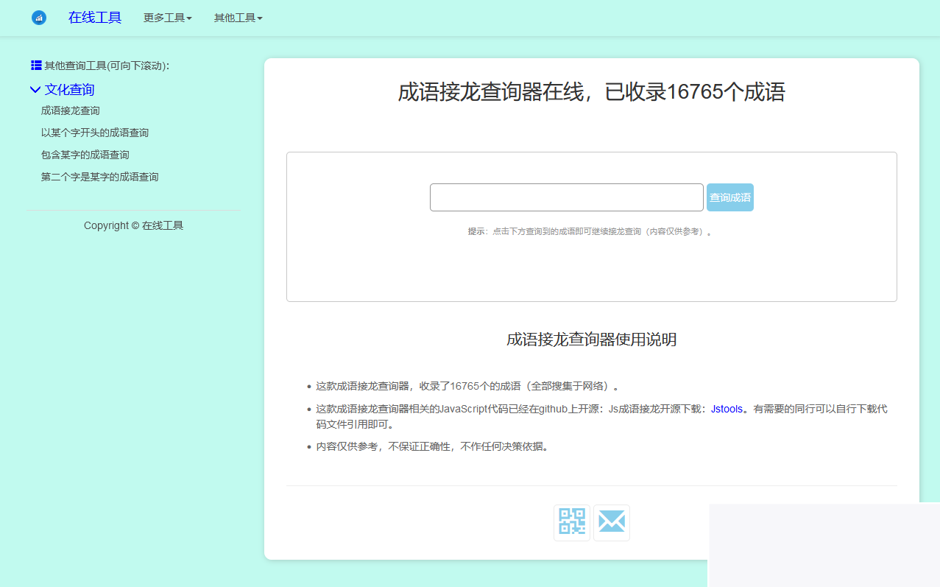Click the chevron icon before 文化查询
This screenshot has width=940, height=587.
tap(35, 89)
